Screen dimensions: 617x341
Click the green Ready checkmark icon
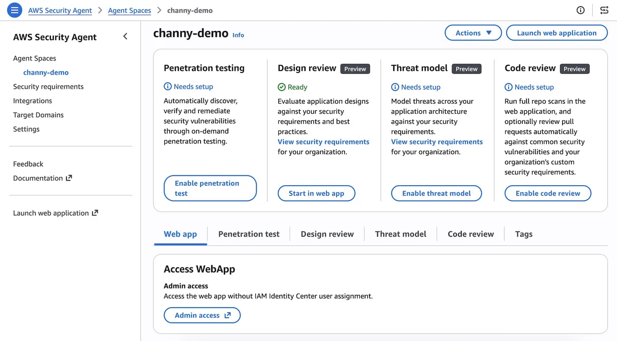281,87
